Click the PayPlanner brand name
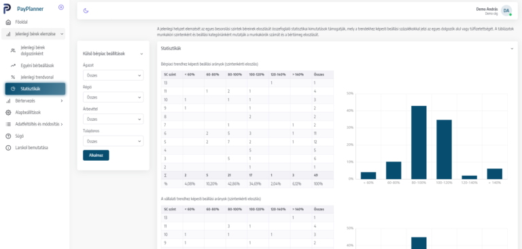Screen dimensions: 522x249 tap(31, 9)
